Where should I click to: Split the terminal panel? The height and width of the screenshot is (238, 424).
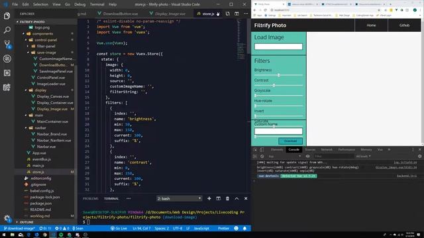(218, 198)
